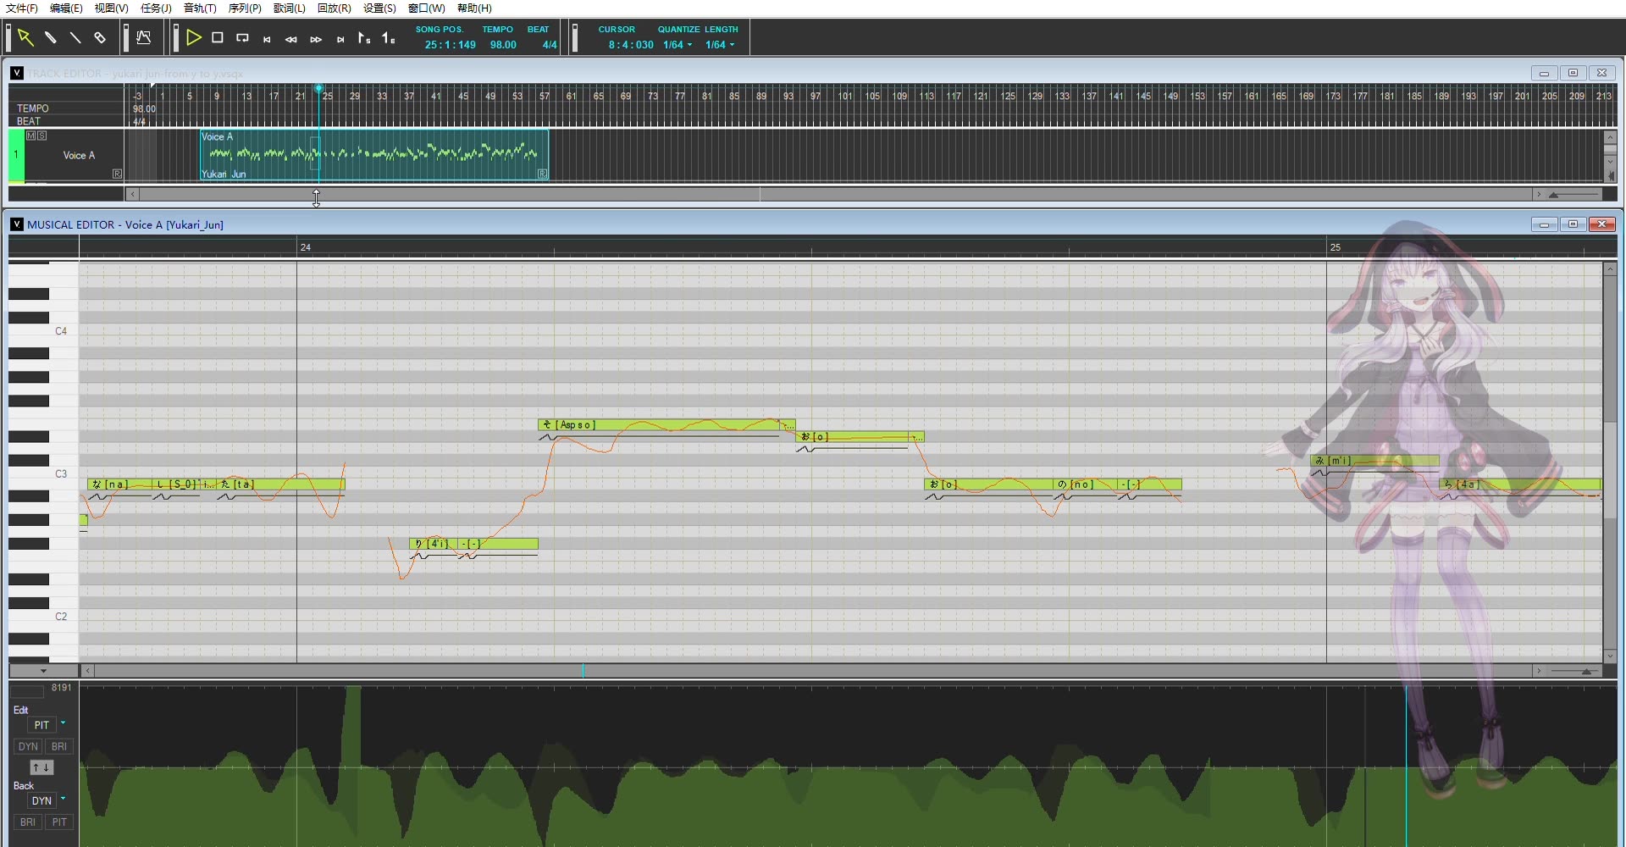The width and height of the screenshot is (1626, 847).
Task: Switch Back parameter to PIT
Action: coord(58,822)
